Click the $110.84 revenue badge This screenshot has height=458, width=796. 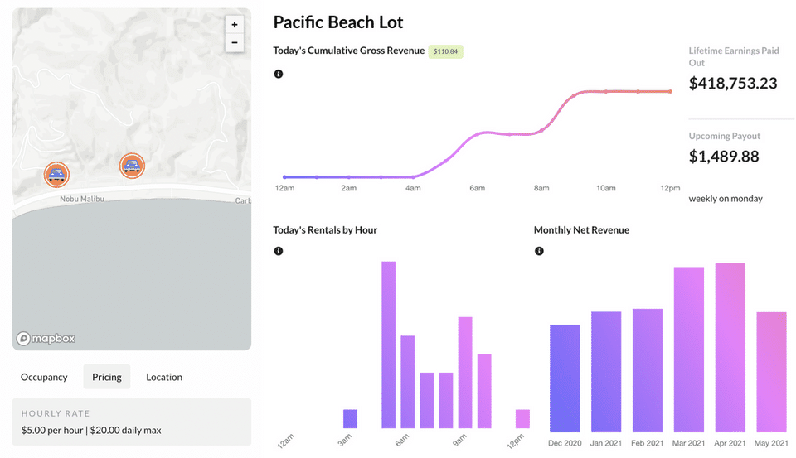coord(446,51)
